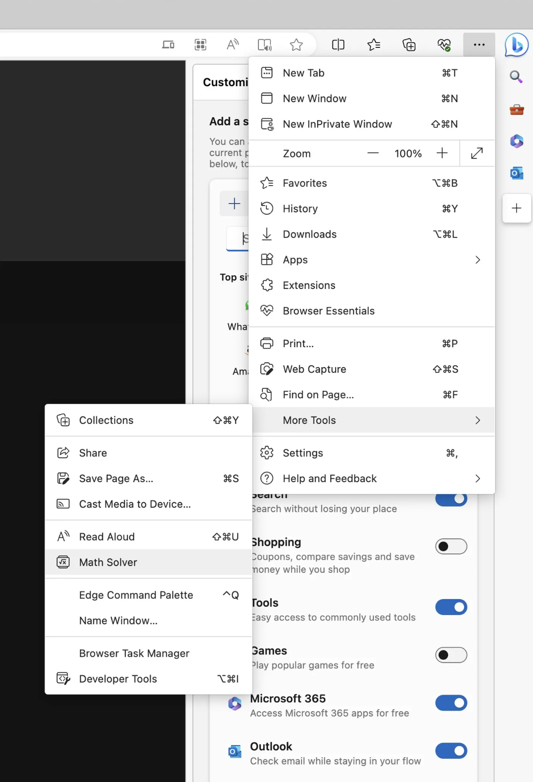Select New Tab from the menu

(x=372, y=73)
